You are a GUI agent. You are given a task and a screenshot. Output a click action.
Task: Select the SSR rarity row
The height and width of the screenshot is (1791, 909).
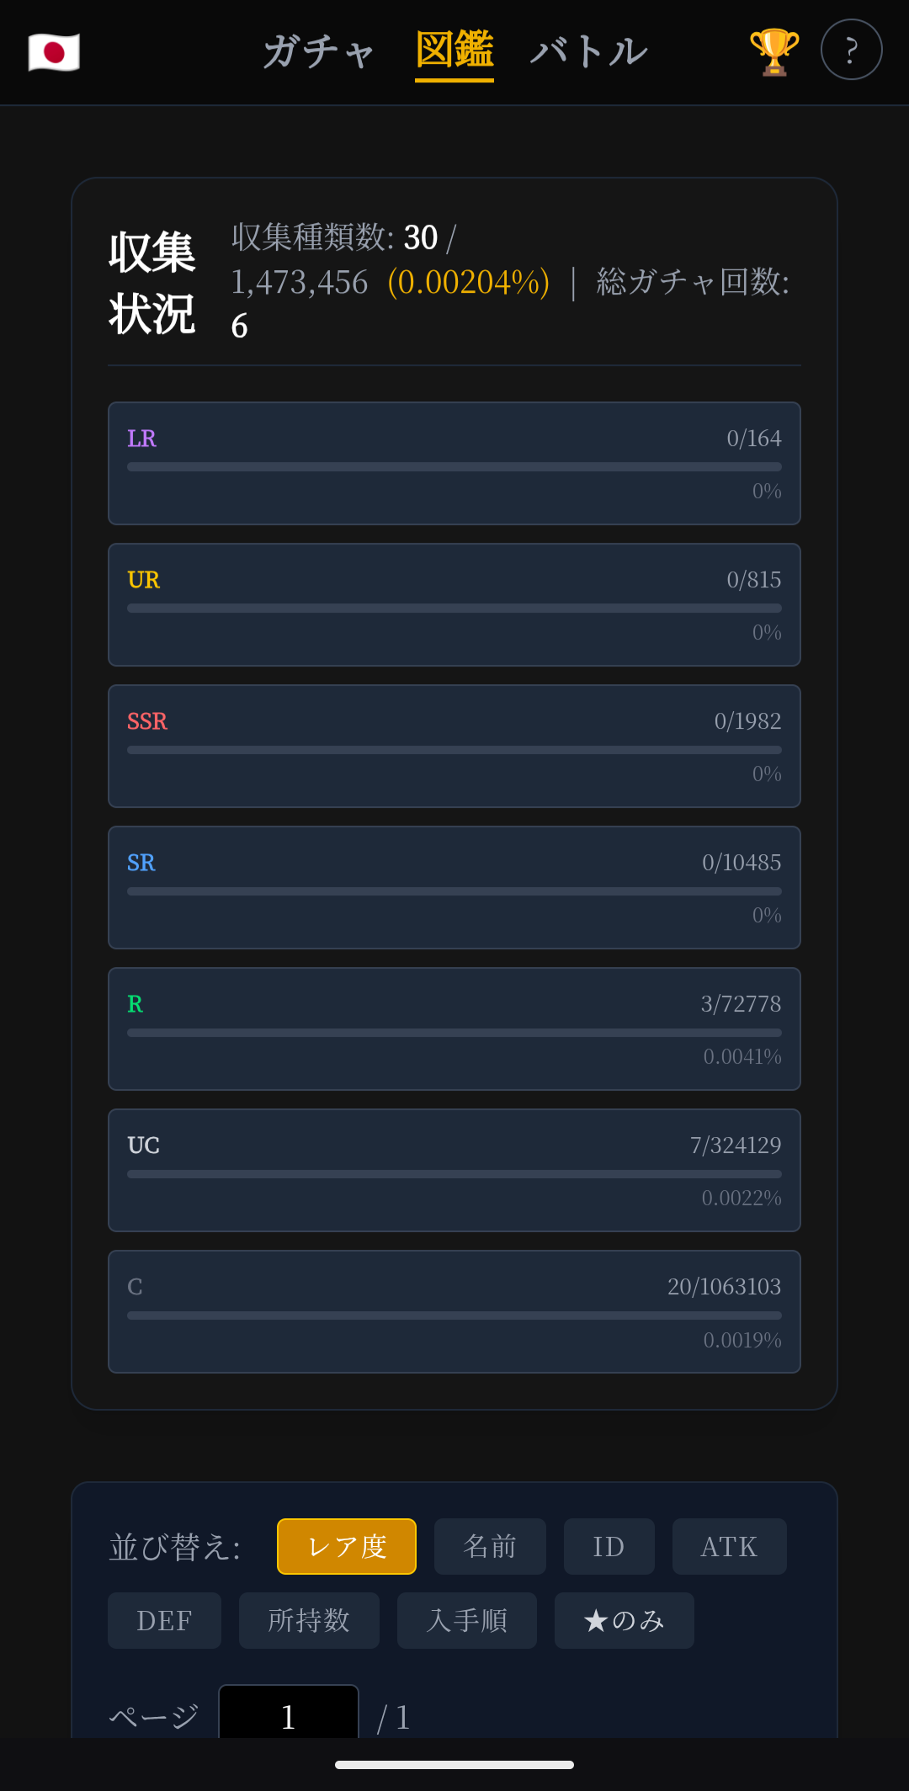(x=454, y=746)
